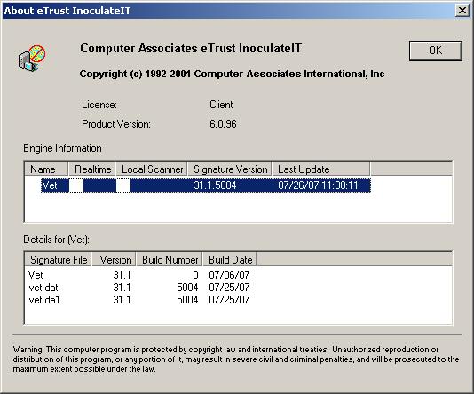Click the Signature Version column header
Image resolution: width=474 pixels, height=394 pixels.
tap(230, 169)
